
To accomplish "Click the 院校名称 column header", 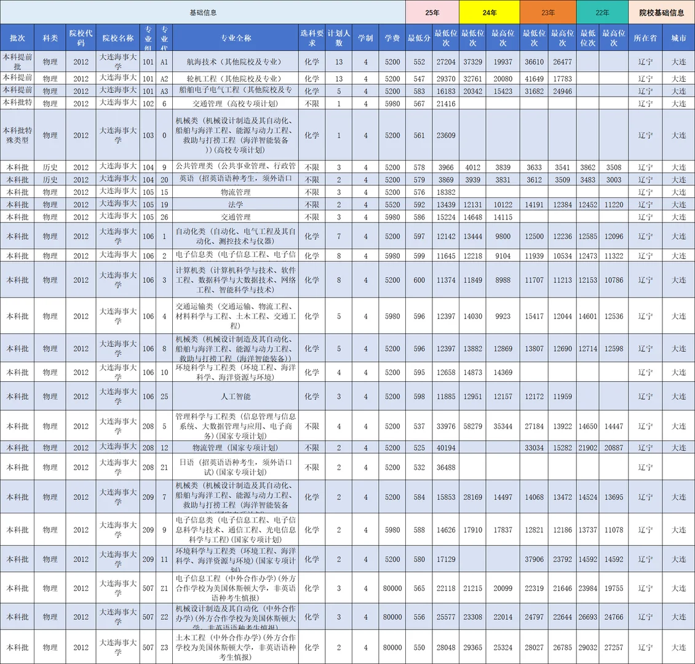I will pos(118,38).
